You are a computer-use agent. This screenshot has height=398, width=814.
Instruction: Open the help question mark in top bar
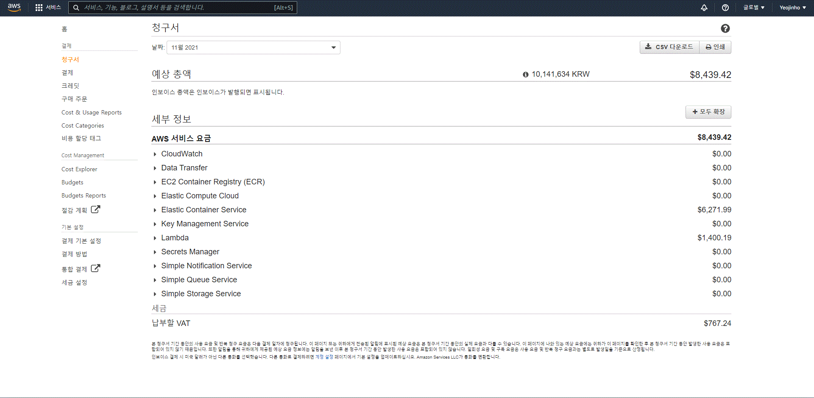[x=725, y=8]
